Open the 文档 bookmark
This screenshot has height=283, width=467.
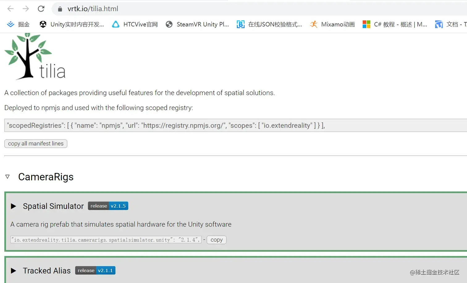click(451, 24)
